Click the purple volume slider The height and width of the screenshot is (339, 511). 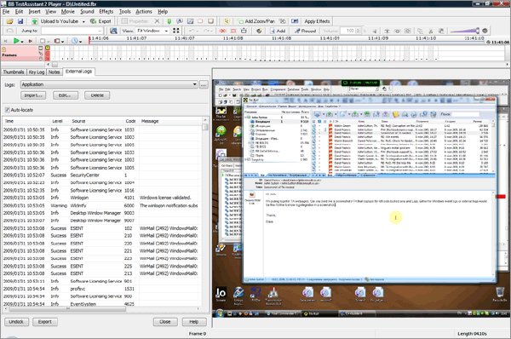click(464, 31)
